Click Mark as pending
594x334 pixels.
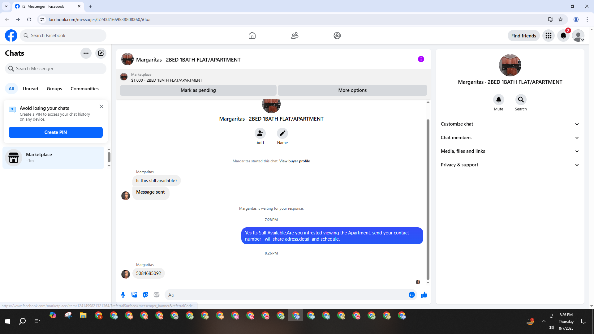pyautogui.click(x=198, y=90)
